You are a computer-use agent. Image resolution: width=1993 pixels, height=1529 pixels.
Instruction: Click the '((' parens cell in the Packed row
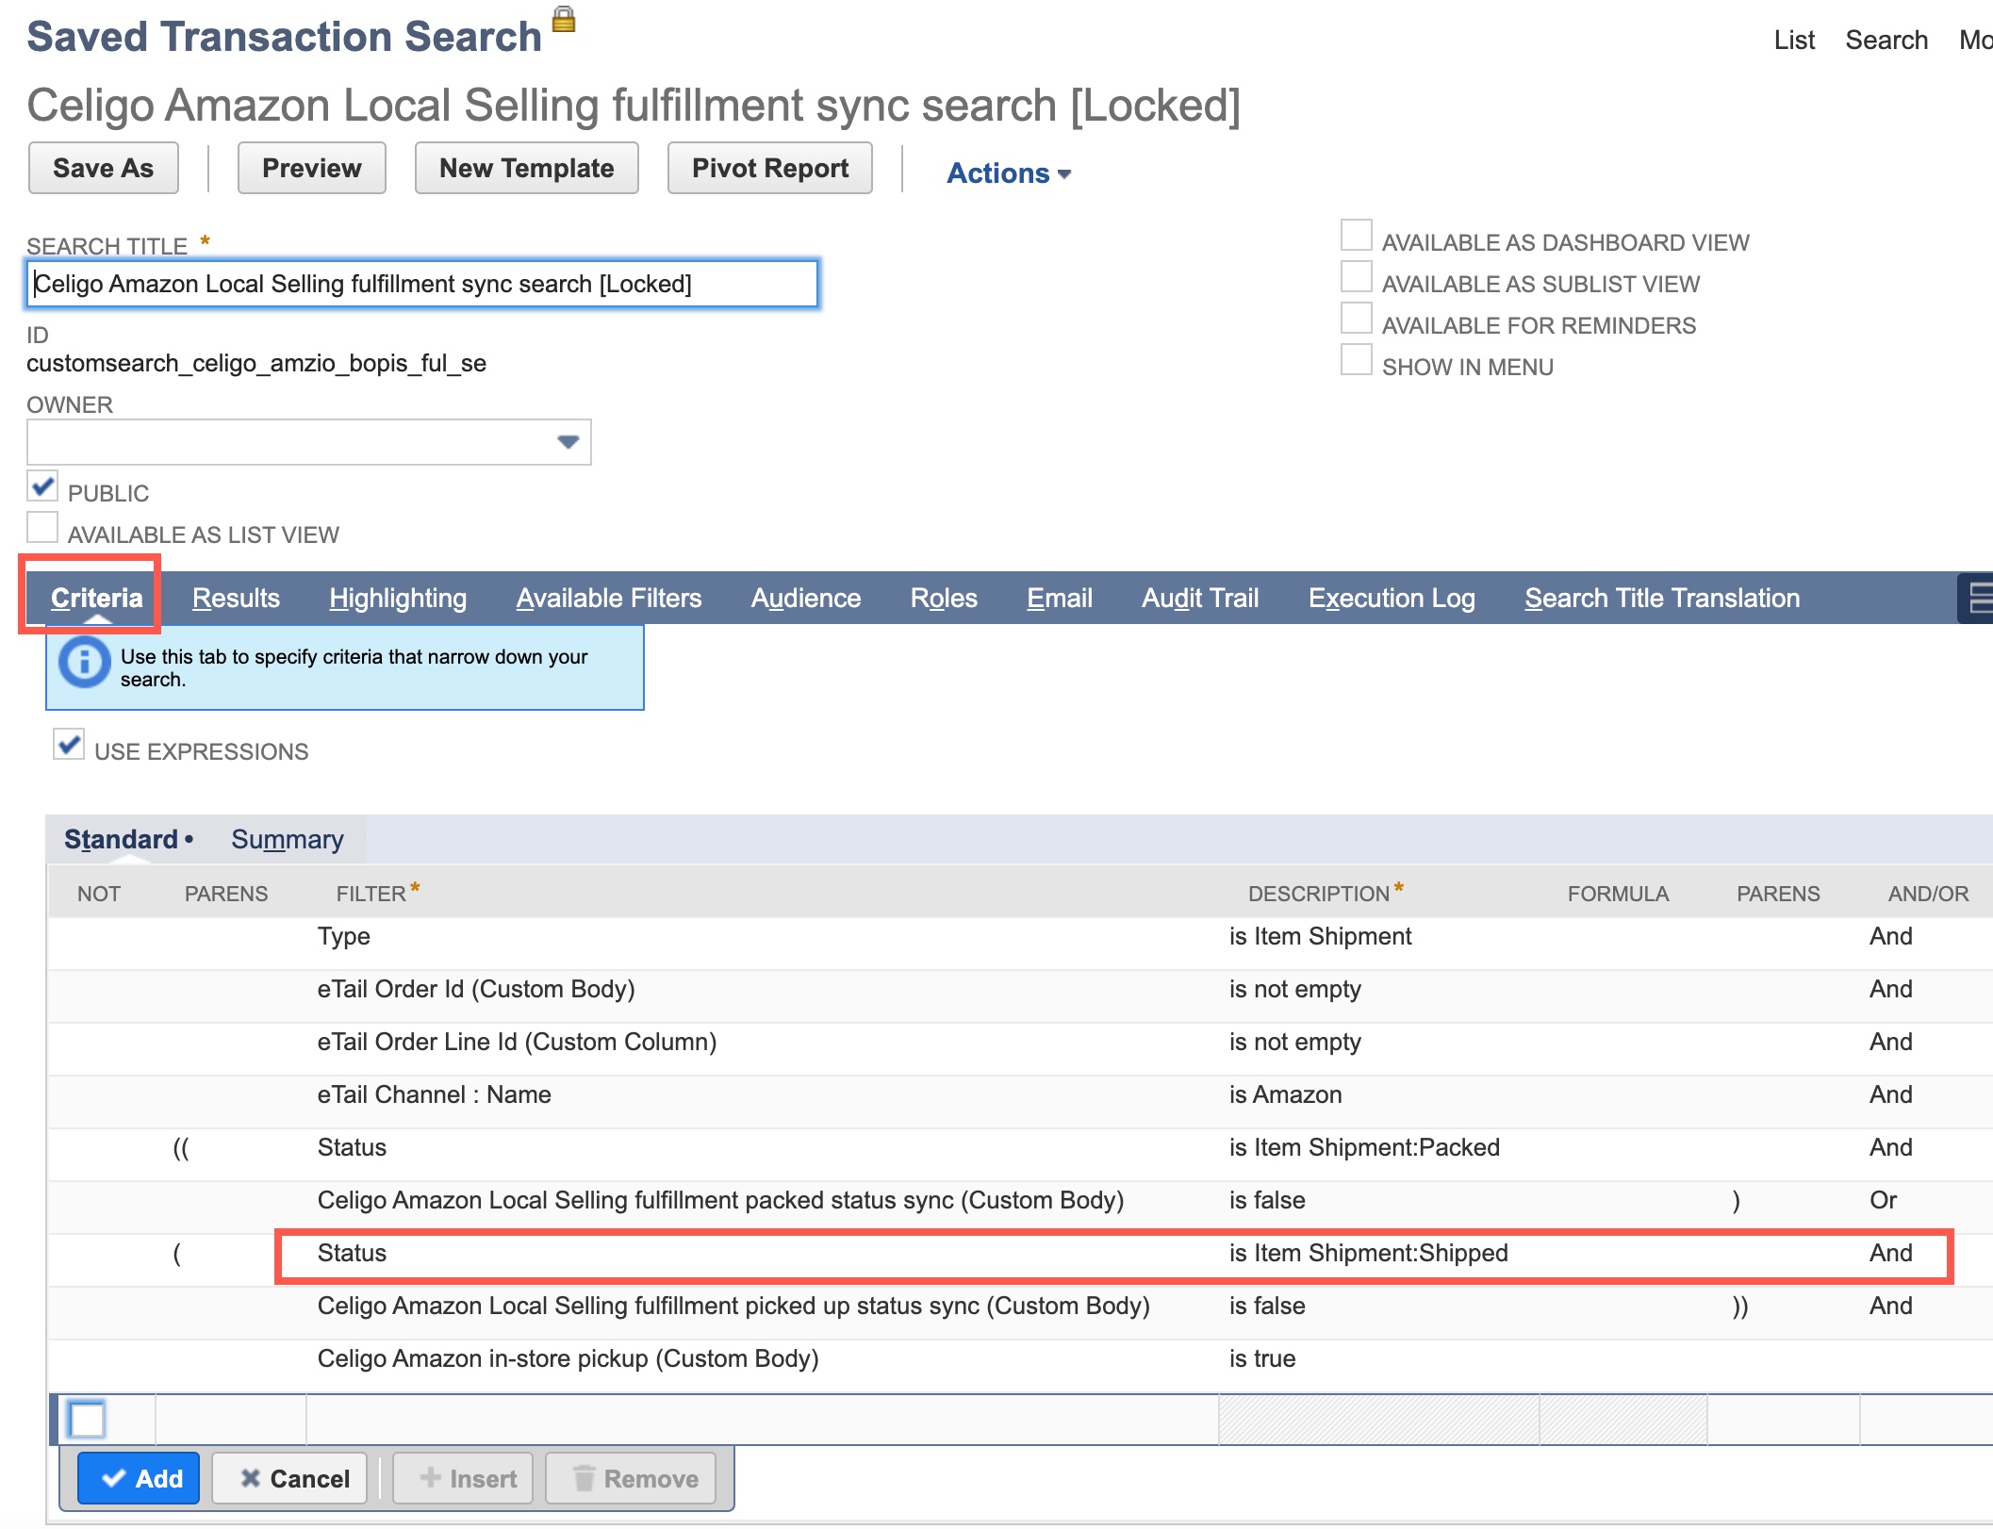tap(180, 1147)
